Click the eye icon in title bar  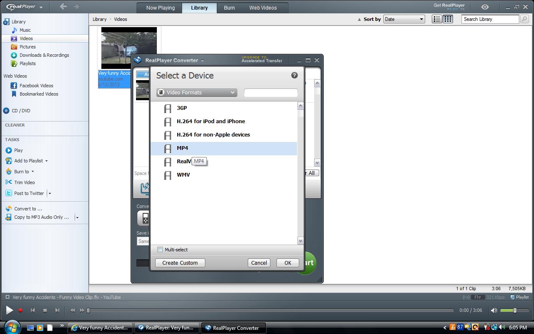pos(485,7)
